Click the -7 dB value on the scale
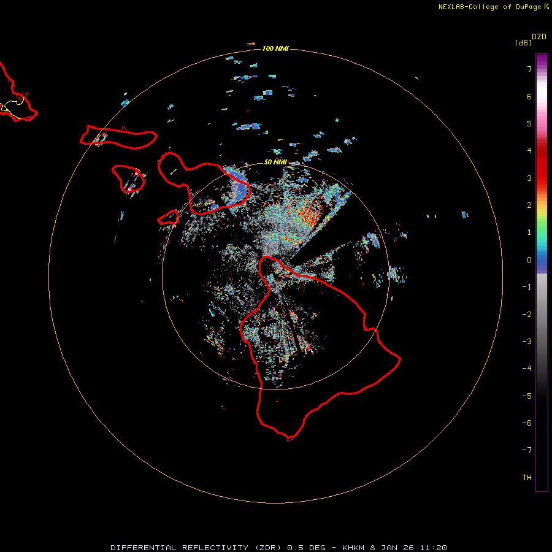This screenshot has height=552, width=552. pyautogui.click(x=527, y=450)
